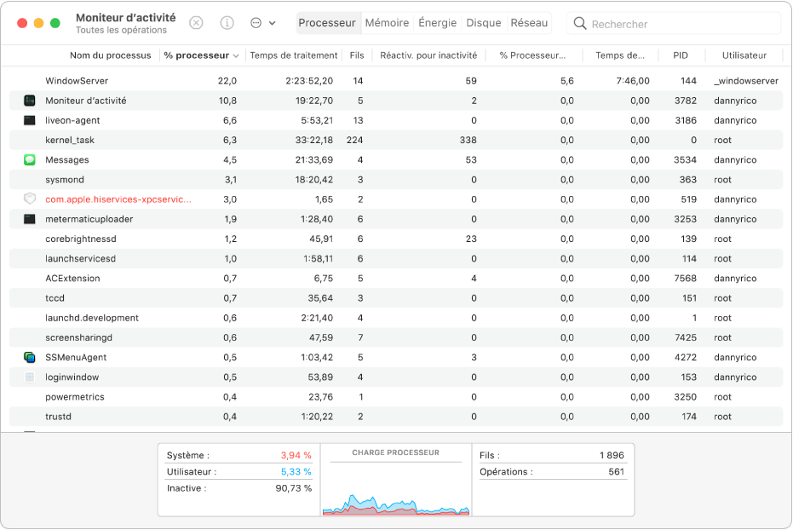Click the green Messages app icon
Viewport: 793px width, 530px height.
[x=30, y=160]
